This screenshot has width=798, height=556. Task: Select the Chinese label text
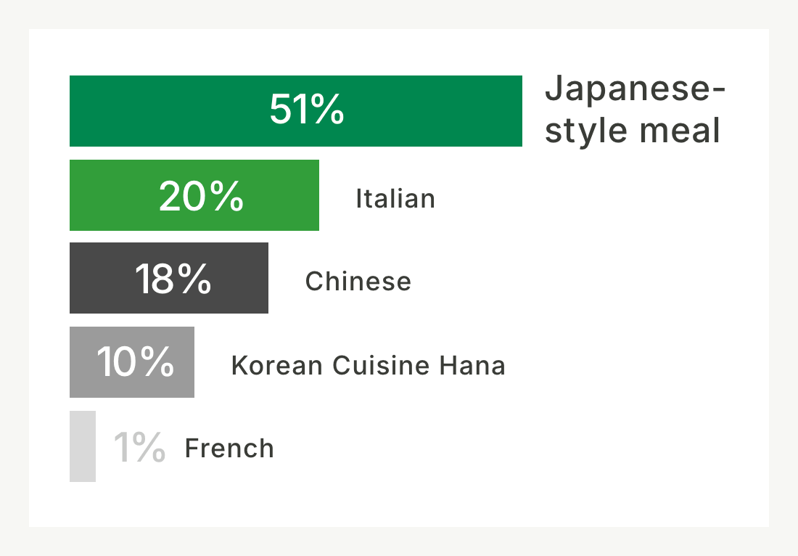358,281
